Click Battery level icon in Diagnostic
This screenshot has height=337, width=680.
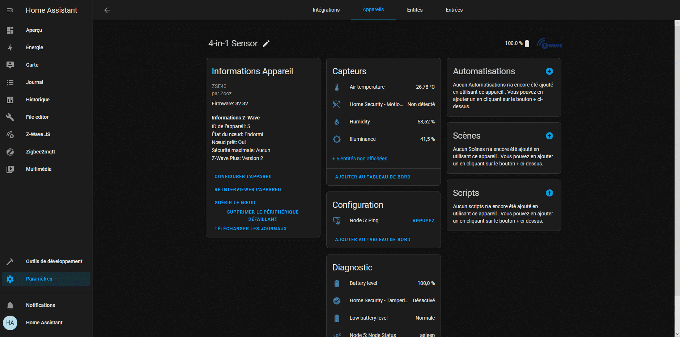(x=337, y=283)
